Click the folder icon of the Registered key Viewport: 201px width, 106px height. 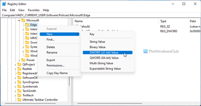19,73
